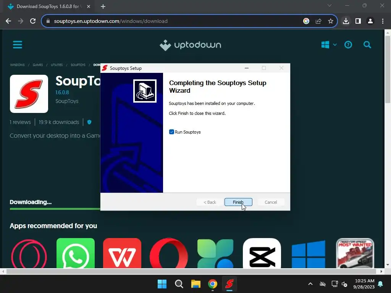Go back with the browser back arrow
The width and height of the screenshot is (391, 293).
pos(8,21)
